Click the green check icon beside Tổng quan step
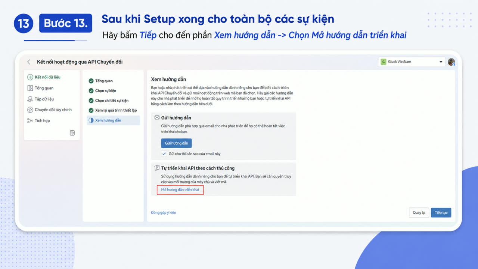 91,81
